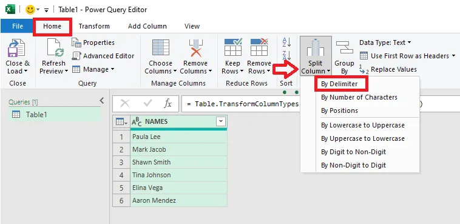
Task: Switch to the Home tab
Action: [52, 26]
